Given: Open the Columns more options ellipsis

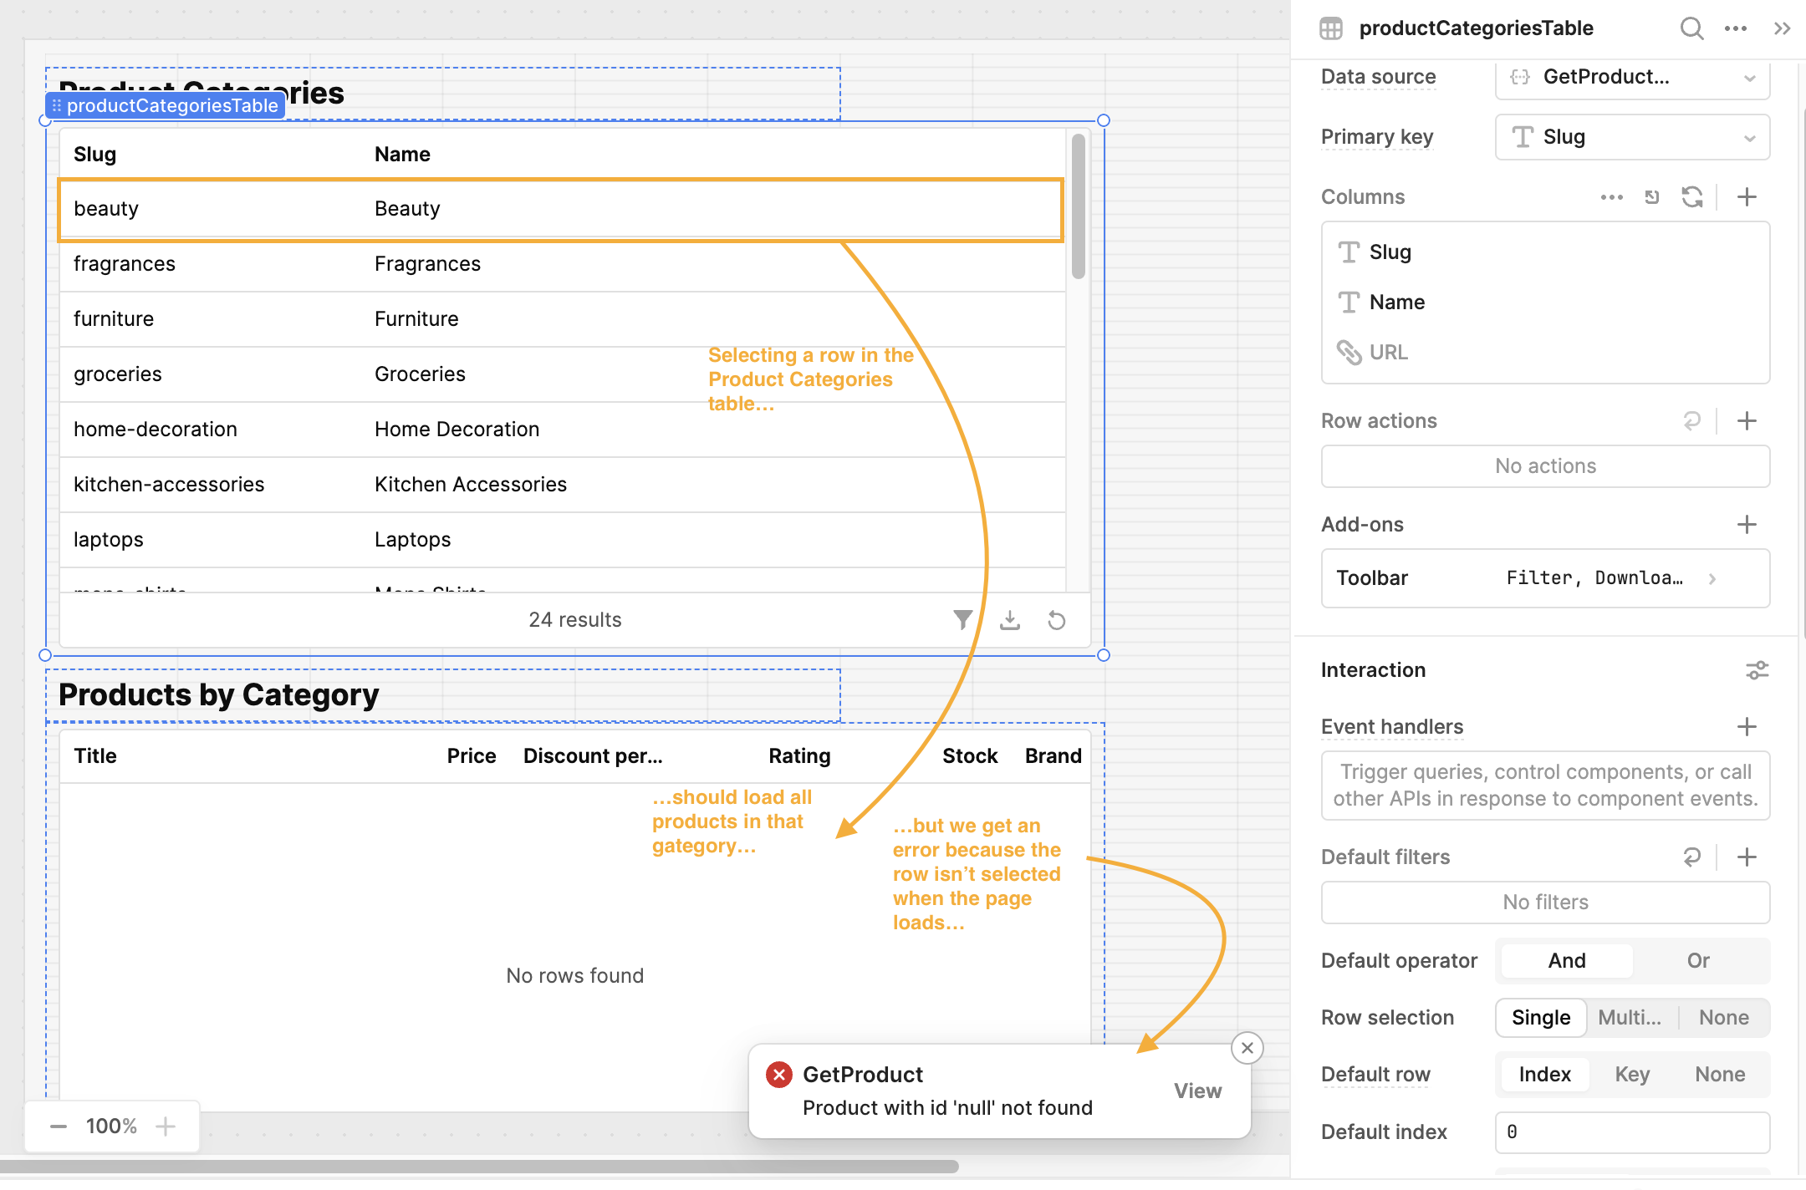Looking at the screenshot, I should (x=1611, y=197).
